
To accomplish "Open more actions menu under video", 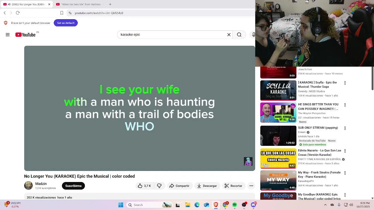I will click(x=251, y=186).
